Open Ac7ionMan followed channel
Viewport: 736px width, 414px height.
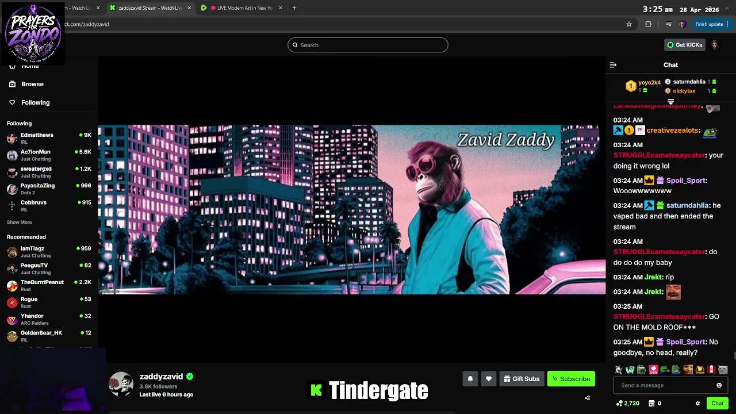tap(49, 155)
